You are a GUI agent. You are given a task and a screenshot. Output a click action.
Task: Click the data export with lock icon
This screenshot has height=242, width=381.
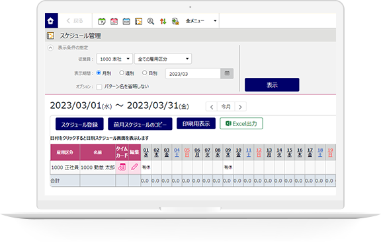175,21
